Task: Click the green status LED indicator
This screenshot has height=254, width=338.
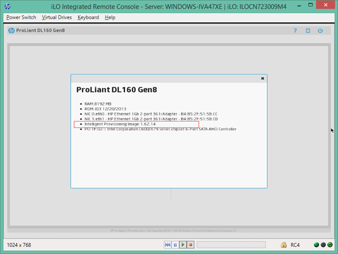Action: point(316,245)
